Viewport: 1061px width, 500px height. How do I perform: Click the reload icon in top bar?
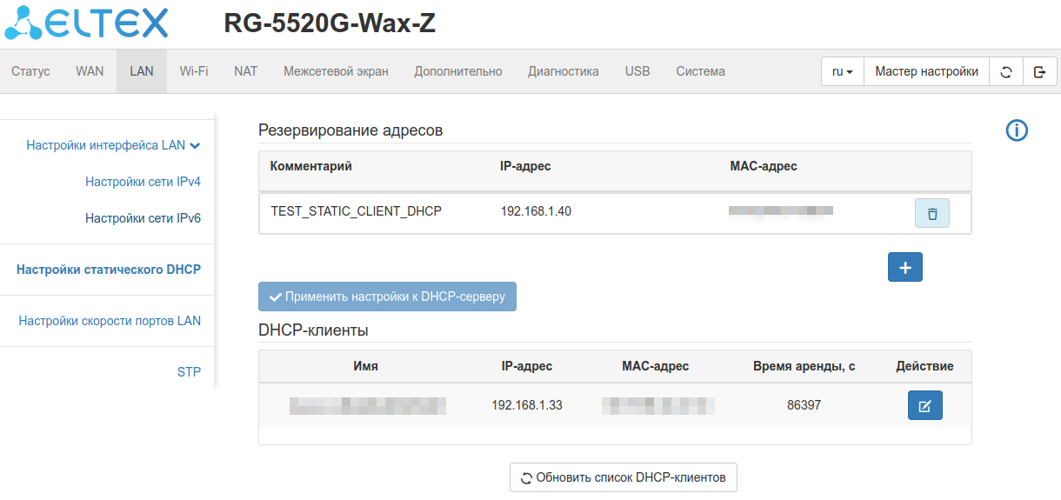click(x=1006, y=72)
